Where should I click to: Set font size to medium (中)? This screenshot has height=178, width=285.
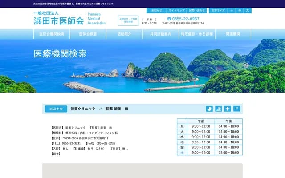[240, 10]
